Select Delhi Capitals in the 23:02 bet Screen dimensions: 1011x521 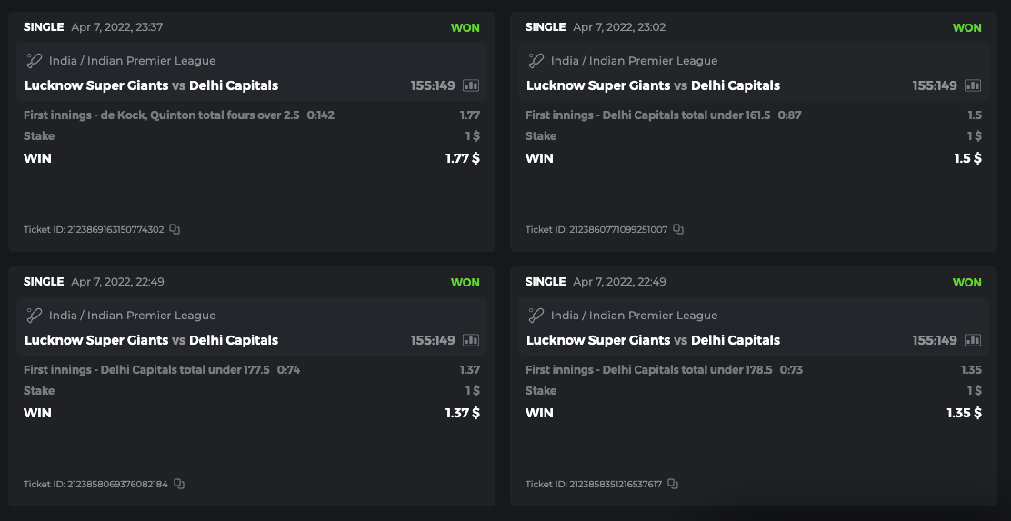pos(736,85)
